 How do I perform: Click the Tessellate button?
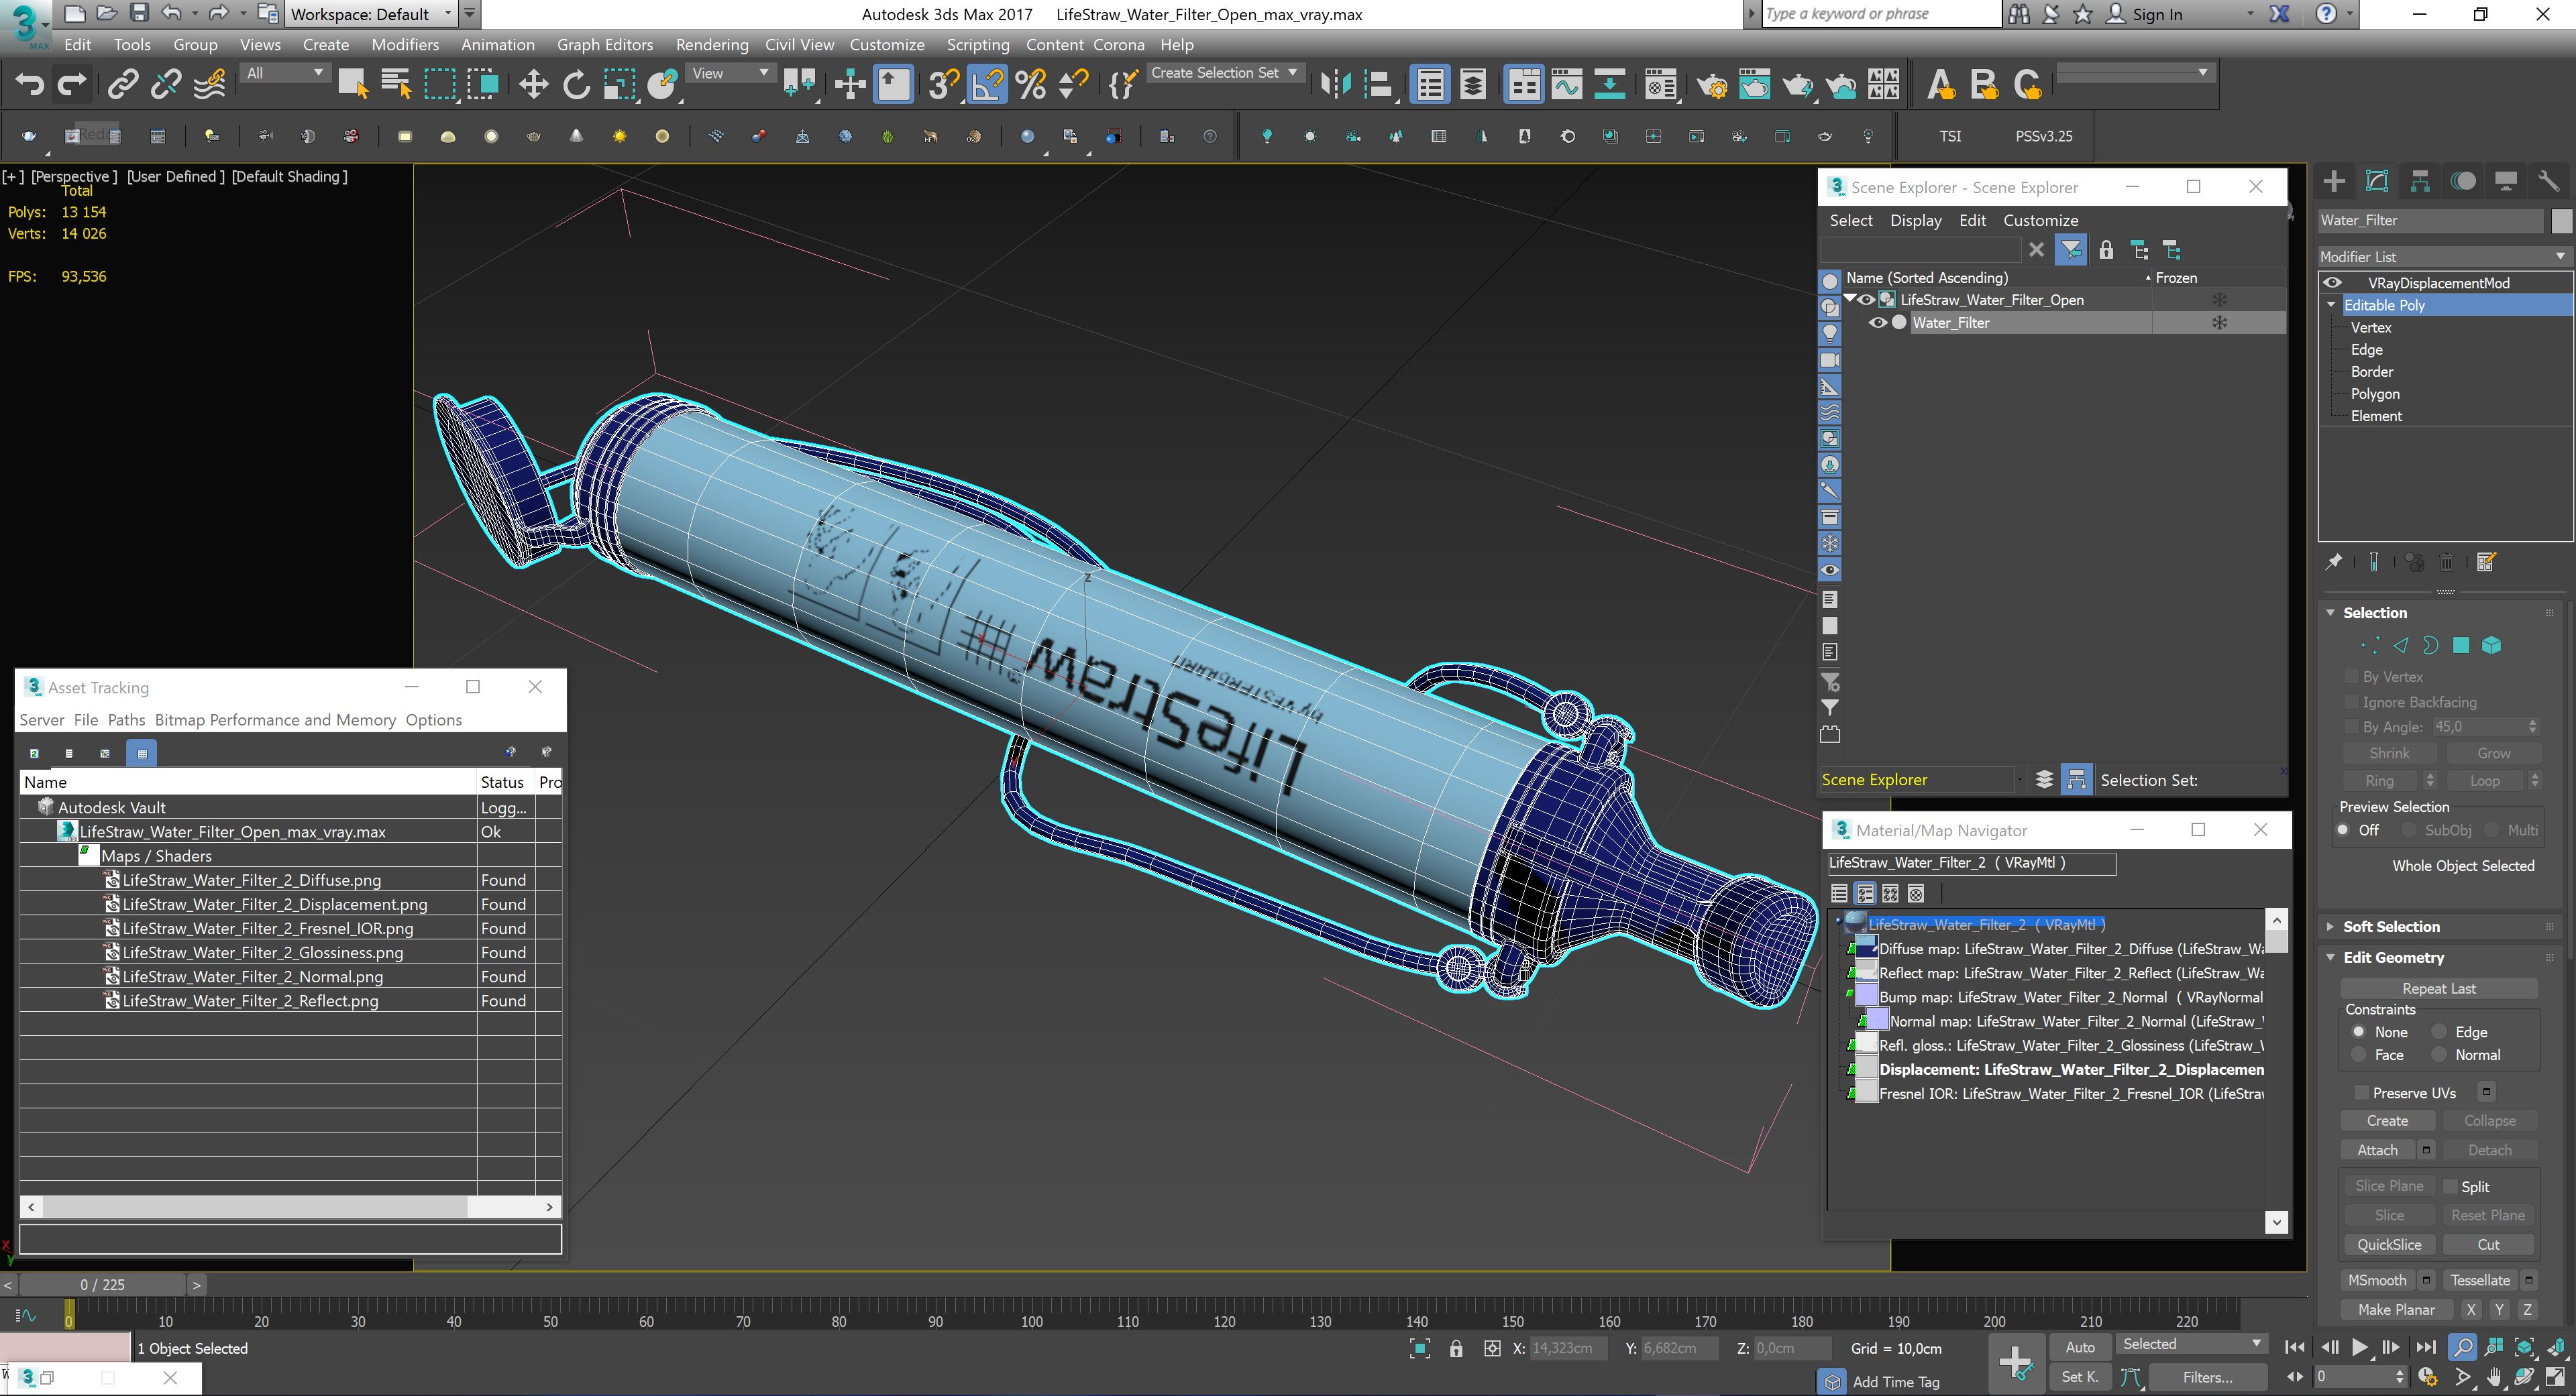click(2480, 1280)
